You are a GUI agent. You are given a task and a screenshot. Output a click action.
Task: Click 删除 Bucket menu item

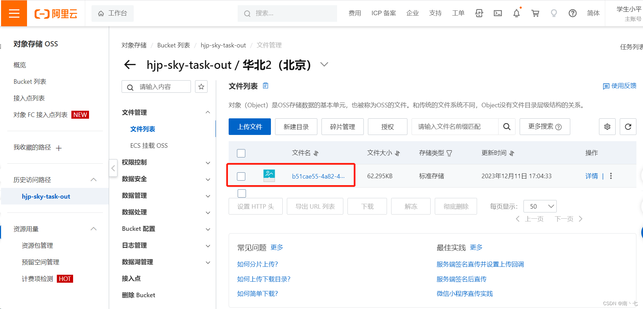click(139, 295)
